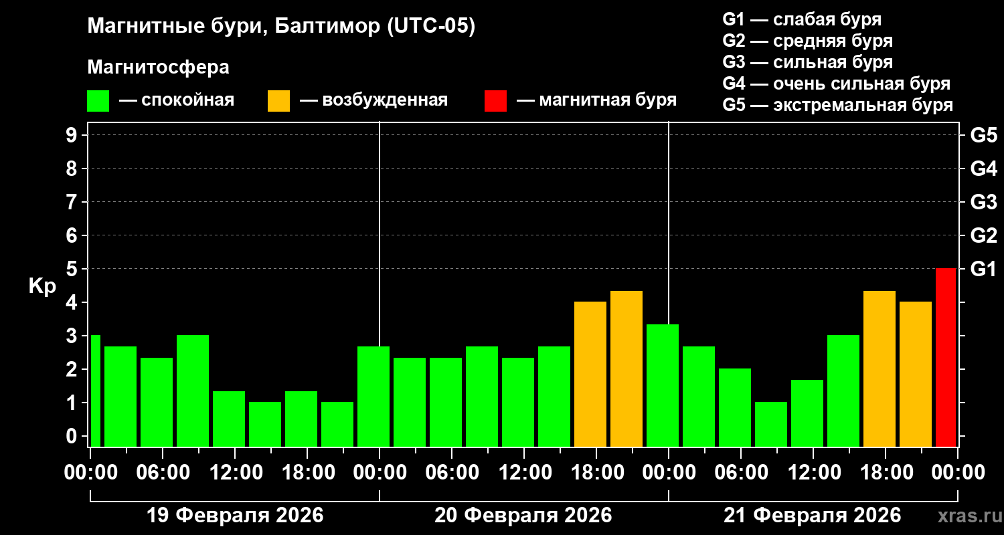Click the last 18:00 time axis label

pos(886,472)
